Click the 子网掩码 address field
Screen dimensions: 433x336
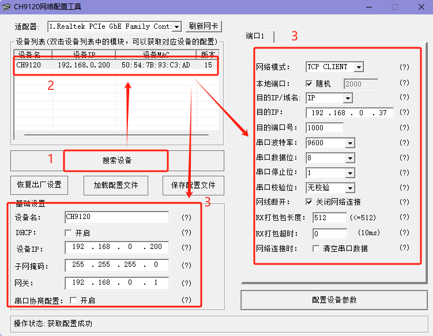click(x=117, y=265)
